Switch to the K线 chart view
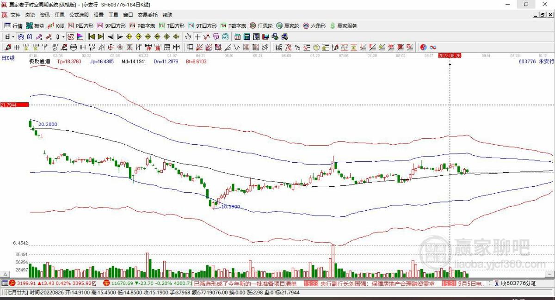This screenshot has width=555, height=300. (x=56, y=26)
